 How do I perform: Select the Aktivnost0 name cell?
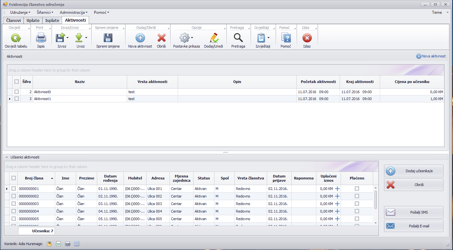pos(80,92)
